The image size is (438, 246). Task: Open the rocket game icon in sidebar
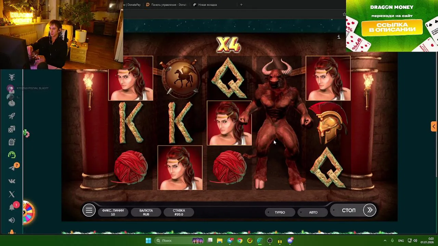(x=12, y=116)
